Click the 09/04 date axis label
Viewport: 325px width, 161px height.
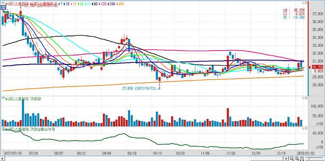[107, 153]
